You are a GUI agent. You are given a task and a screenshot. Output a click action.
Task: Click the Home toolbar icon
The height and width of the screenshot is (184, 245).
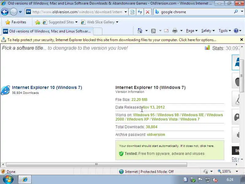(x=140, y=31)
